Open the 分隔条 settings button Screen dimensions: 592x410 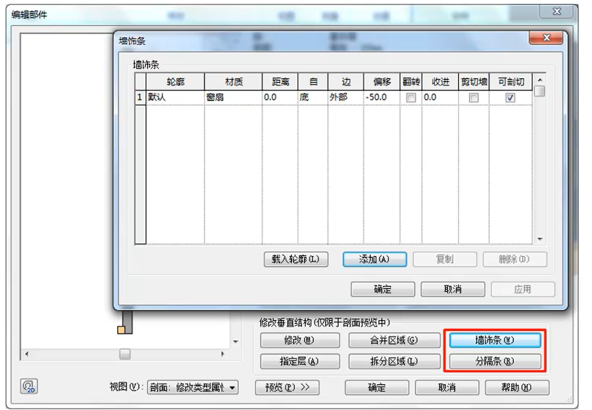494,361
